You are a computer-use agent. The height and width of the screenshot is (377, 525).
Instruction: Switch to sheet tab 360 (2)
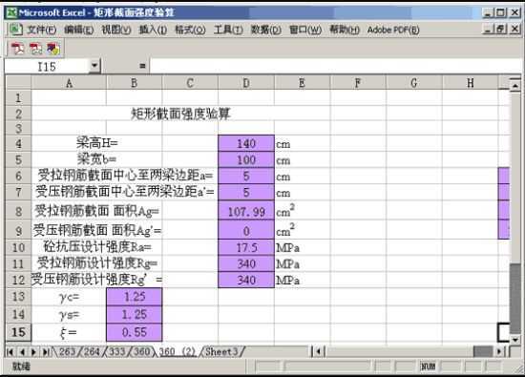pyautogui.click(x=178, y=352)
